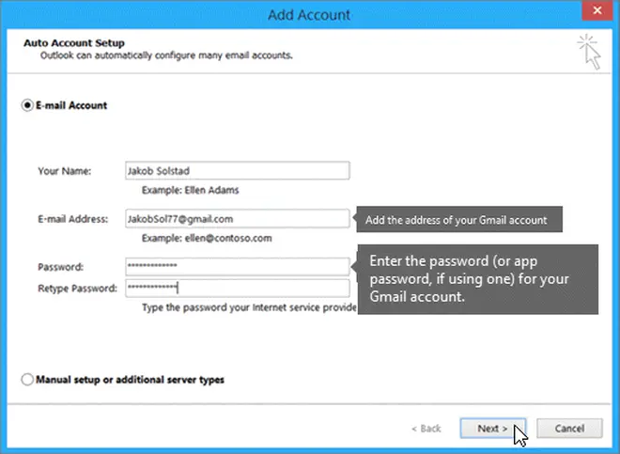Click the 'Example: ellen@contoso.com' hint text
The width and height of the screenshot is (620, 454).
click(199, 239)
